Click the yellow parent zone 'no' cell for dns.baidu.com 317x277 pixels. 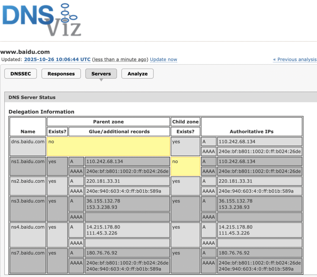[x=108, y=146]
